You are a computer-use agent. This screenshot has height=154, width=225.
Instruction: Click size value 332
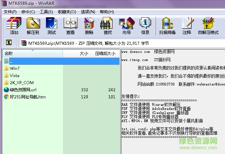coord(84,90)
